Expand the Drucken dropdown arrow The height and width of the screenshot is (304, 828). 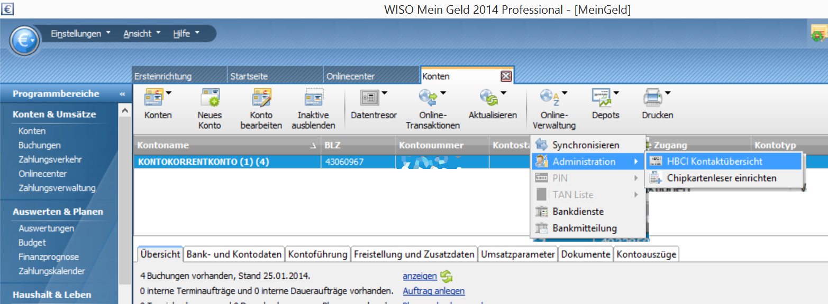pos(668,93)
